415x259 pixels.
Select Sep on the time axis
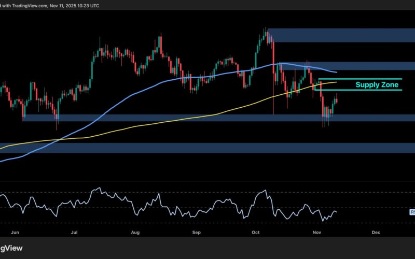pos(197,233)
